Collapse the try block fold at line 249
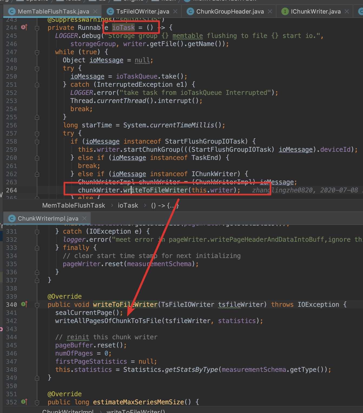 37,68
